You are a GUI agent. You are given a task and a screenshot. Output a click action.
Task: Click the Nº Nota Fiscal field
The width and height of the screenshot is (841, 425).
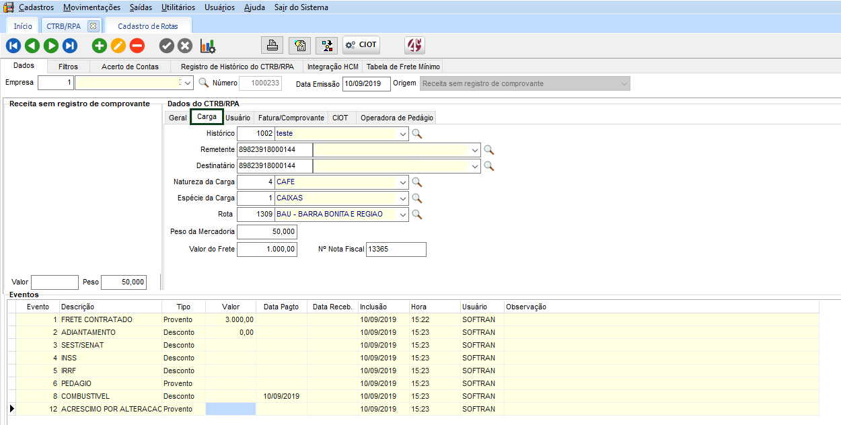coord(396,249)
